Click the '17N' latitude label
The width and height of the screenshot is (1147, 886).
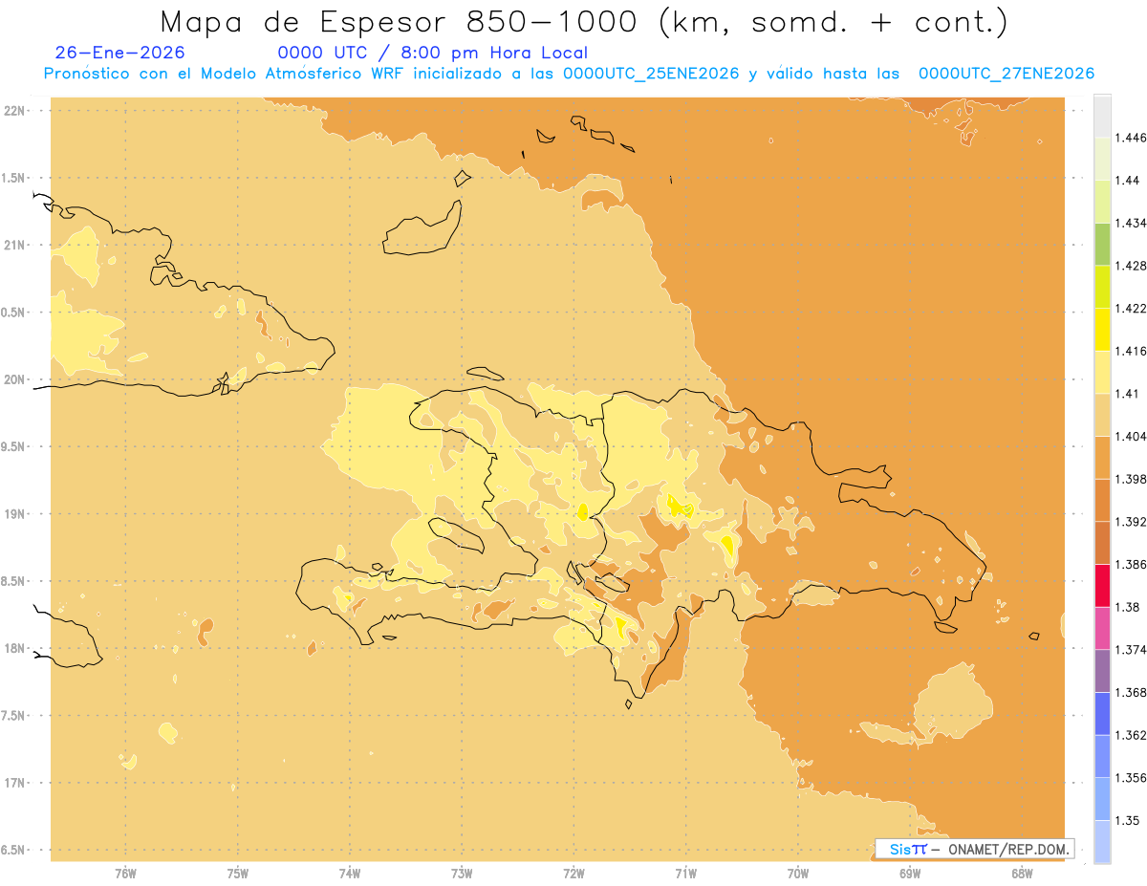pyautogui.click(x=14, y=783)
